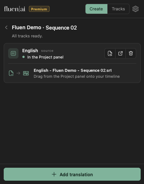Click the English - Fluen Demo - Sequence 02.srt filename
The height and width of the screenshot is (184, 144).
pos(73,70)
